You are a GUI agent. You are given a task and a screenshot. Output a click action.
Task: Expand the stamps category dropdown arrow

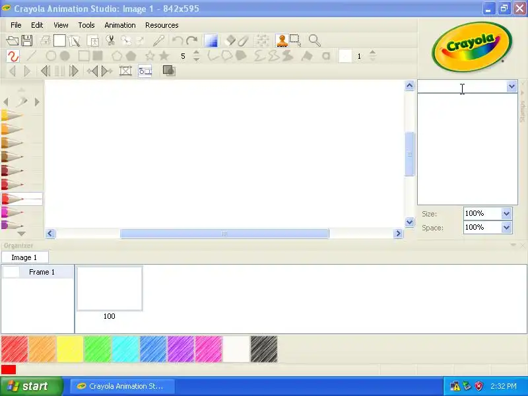point(511,86)
